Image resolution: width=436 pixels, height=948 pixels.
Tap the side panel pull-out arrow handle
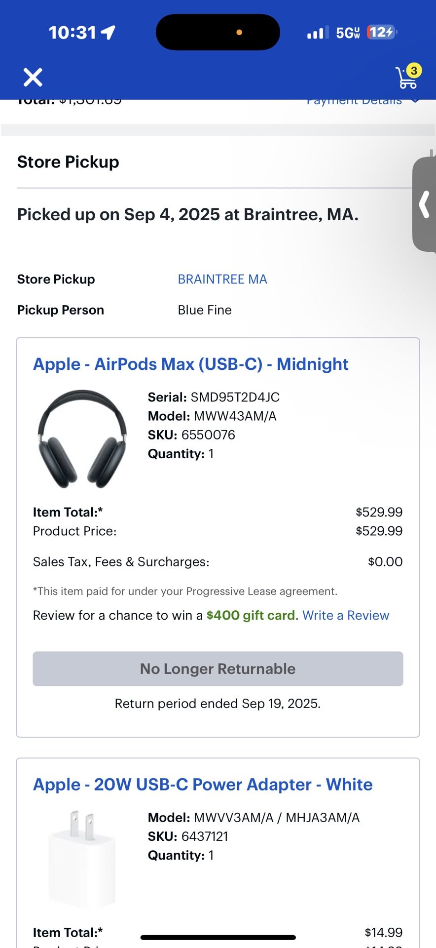424,204
